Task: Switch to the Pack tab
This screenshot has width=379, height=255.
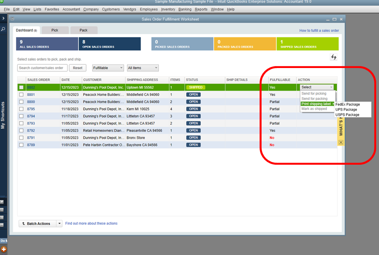Action: (x=84, y=30)
